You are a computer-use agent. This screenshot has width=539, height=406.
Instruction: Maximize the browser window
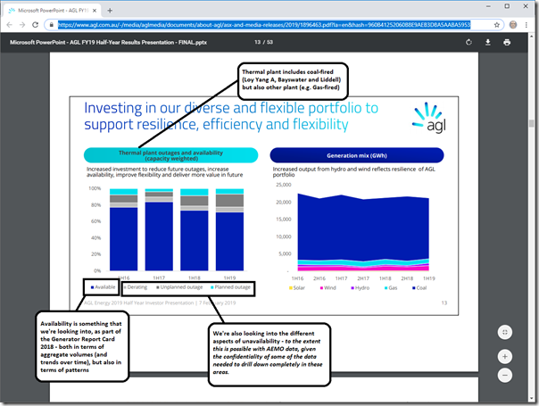pos(507,6)
